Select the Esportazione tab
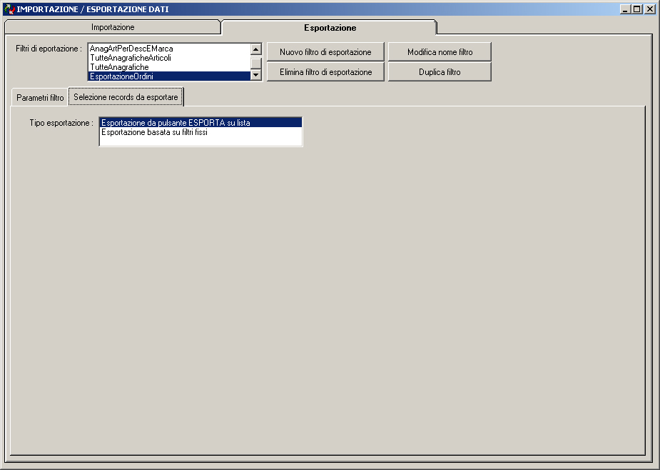 tap(330, 28)
